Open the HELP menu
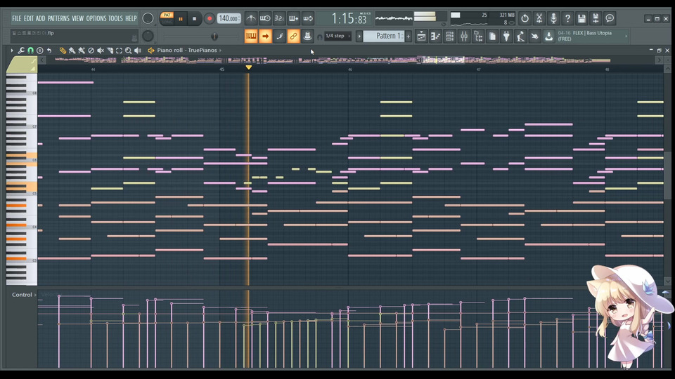 [131, 18]
